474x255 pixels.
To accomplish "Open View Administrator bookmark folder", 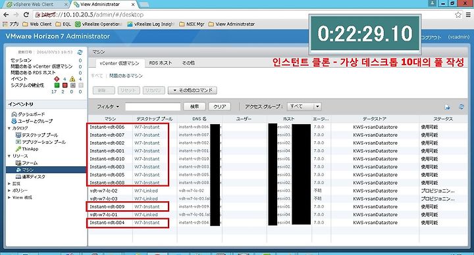I will pos(232,24).
